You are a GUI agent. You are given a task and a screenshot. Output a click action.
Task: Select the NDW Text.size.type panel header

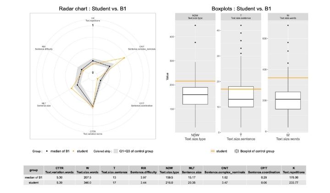point(194,17)
